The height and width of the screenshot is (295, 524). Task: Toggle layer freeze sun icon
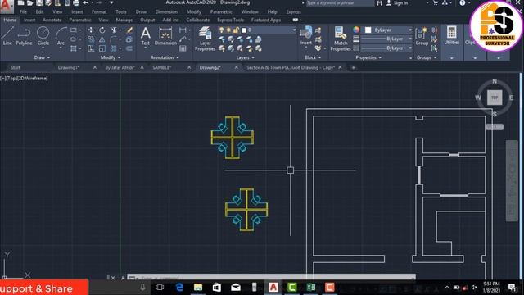[228, 30]
